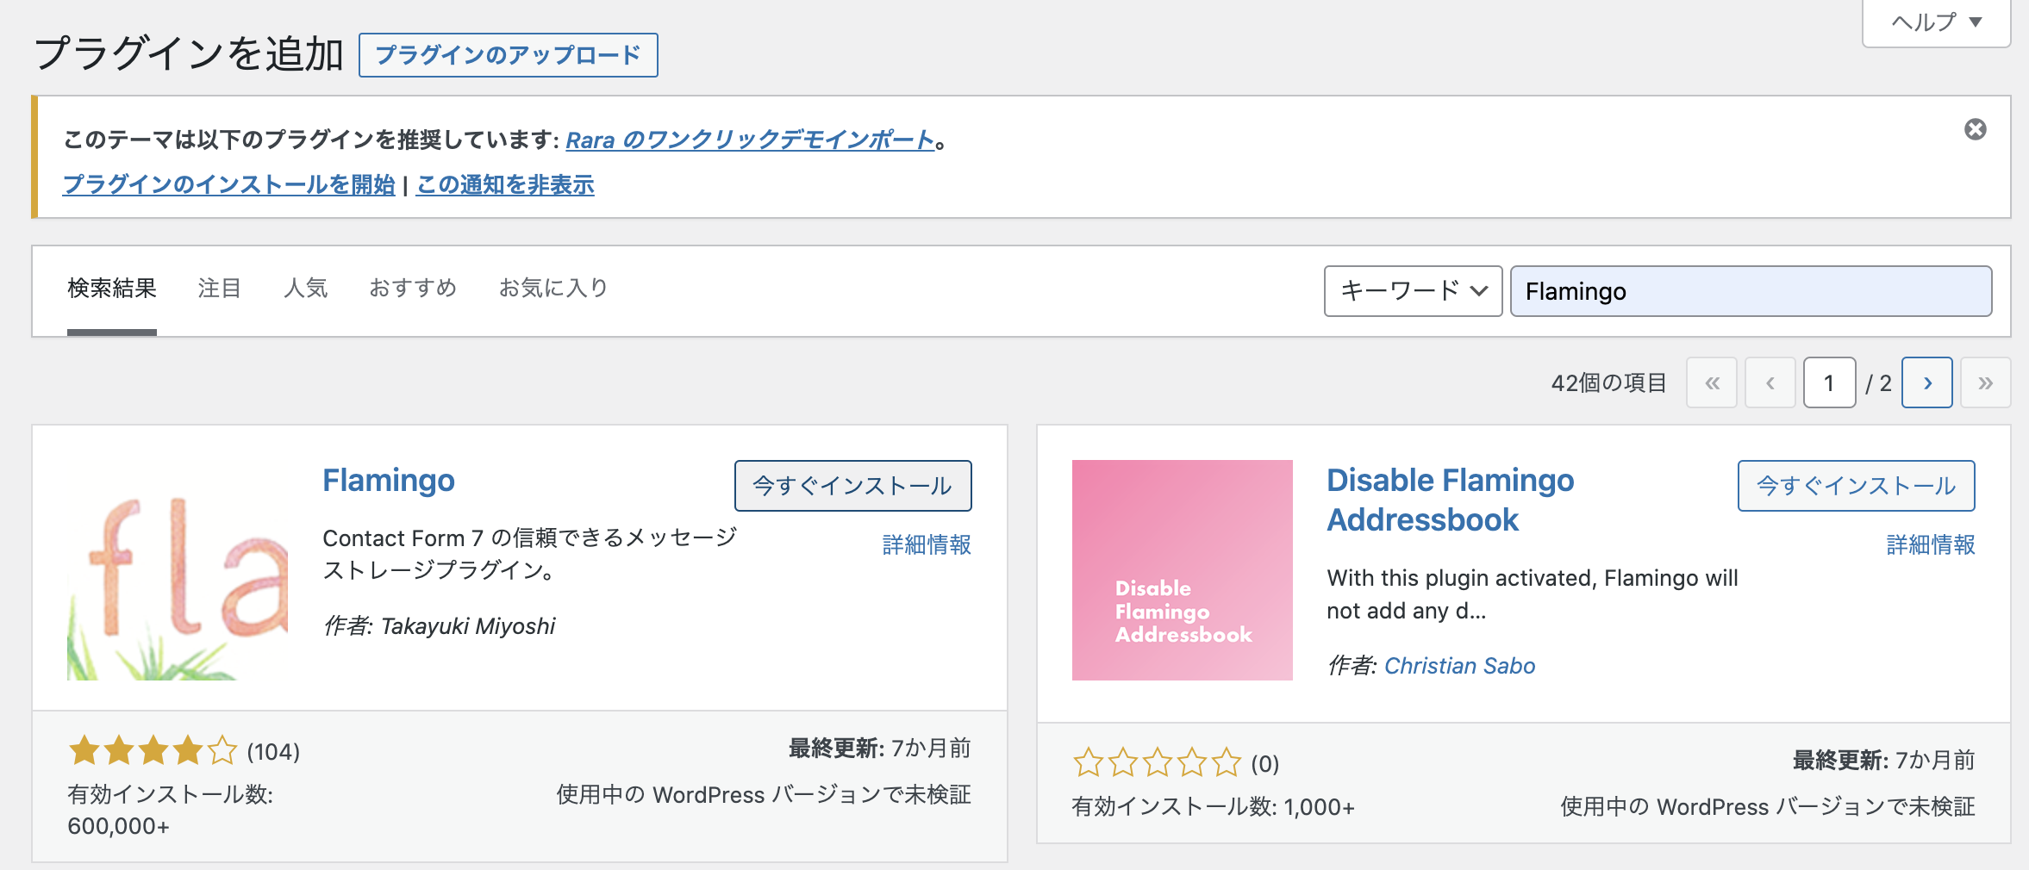Click the Disable Flamingo Addressbook pink thumbnail
The image size is (2029, 870).
[1182, 570]
